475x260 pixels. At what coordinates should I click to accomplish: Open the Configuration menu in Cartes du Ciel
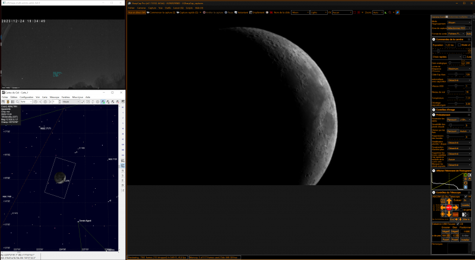tap(26, 97)
